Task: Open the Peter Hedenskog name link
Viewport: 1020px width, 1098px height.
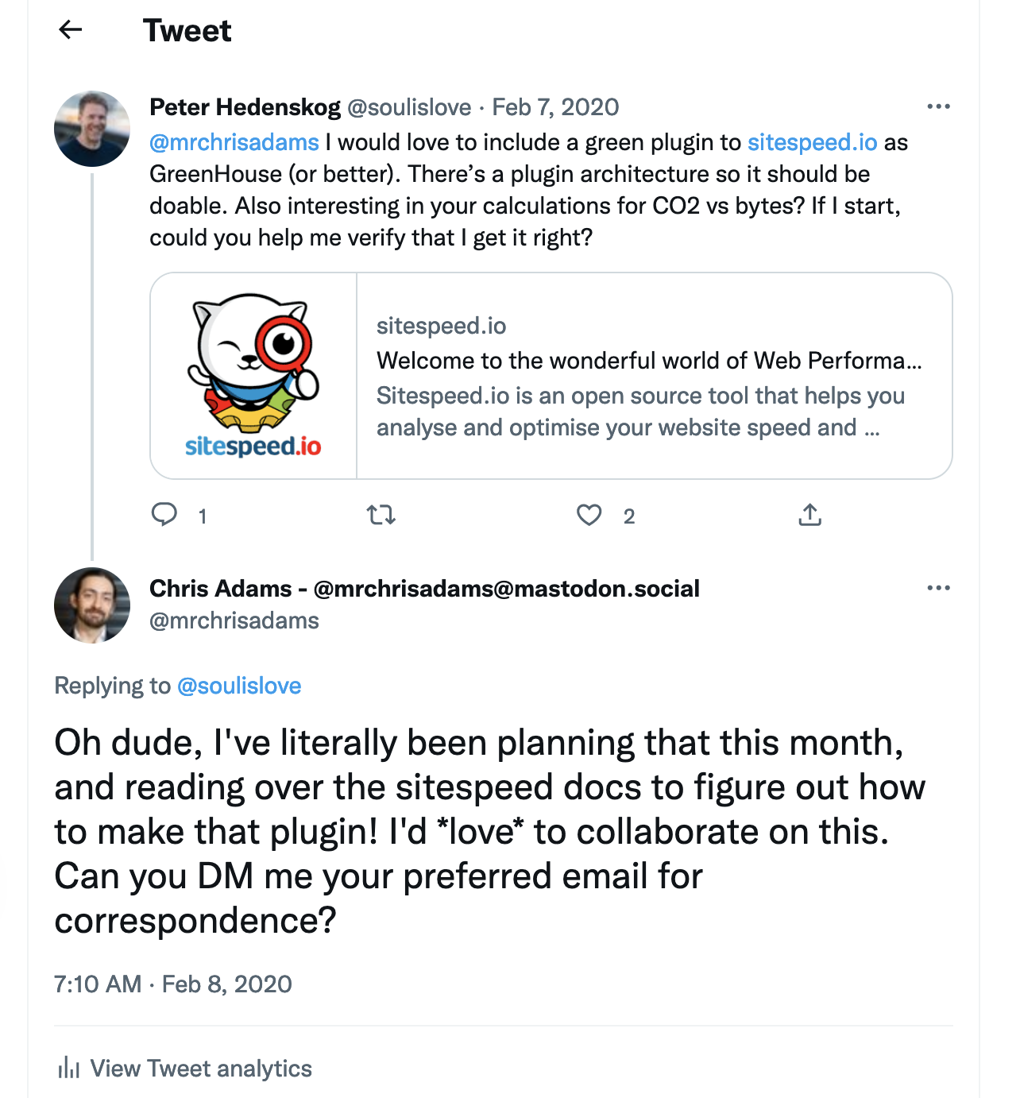Action: tap(245, 107)
